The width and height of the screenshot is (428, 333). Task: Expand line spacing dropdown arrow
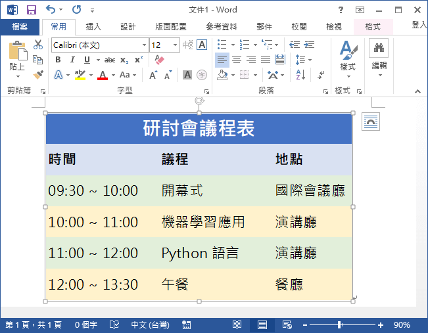point(310,60)
